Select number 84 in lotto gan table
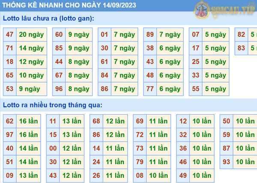The image size is (257, 183). (x=105, y=75)
